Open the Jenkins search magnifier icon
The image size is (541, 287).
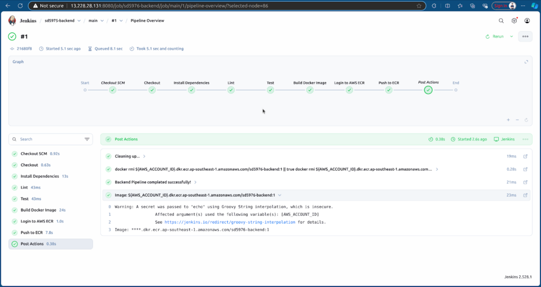501,21
